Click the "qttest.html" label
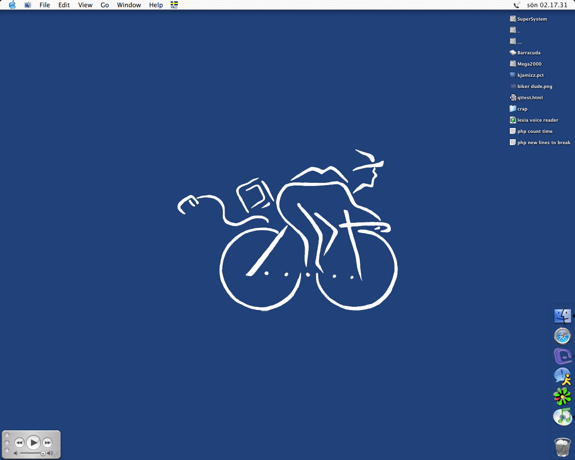The height and width of the screenshot is (460, 575). tap(530, 97)
